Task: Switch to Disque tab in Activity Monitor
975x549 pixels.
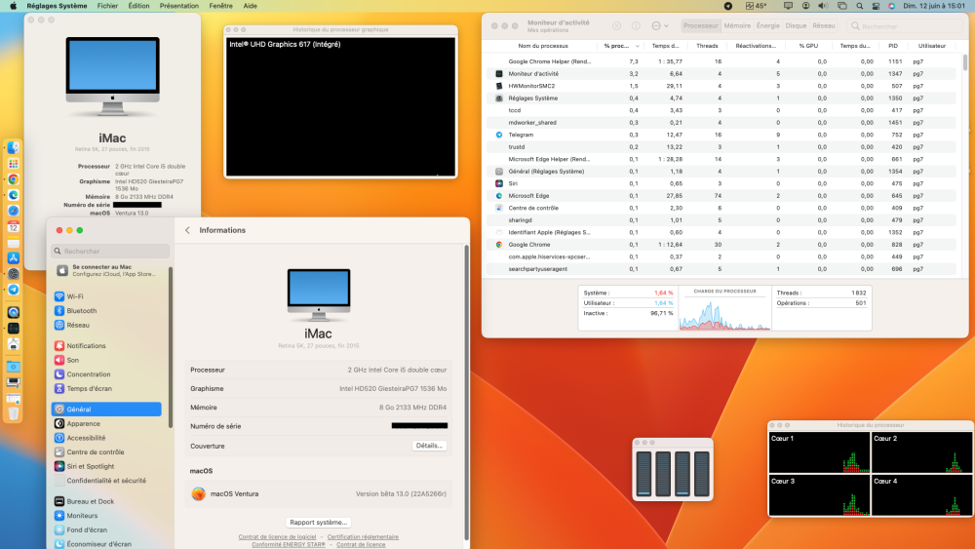Action: [x=796, y=26]
